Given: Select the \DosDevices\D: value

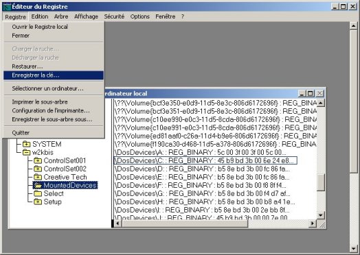Looking at the screenshot, I should click(202, 169).
